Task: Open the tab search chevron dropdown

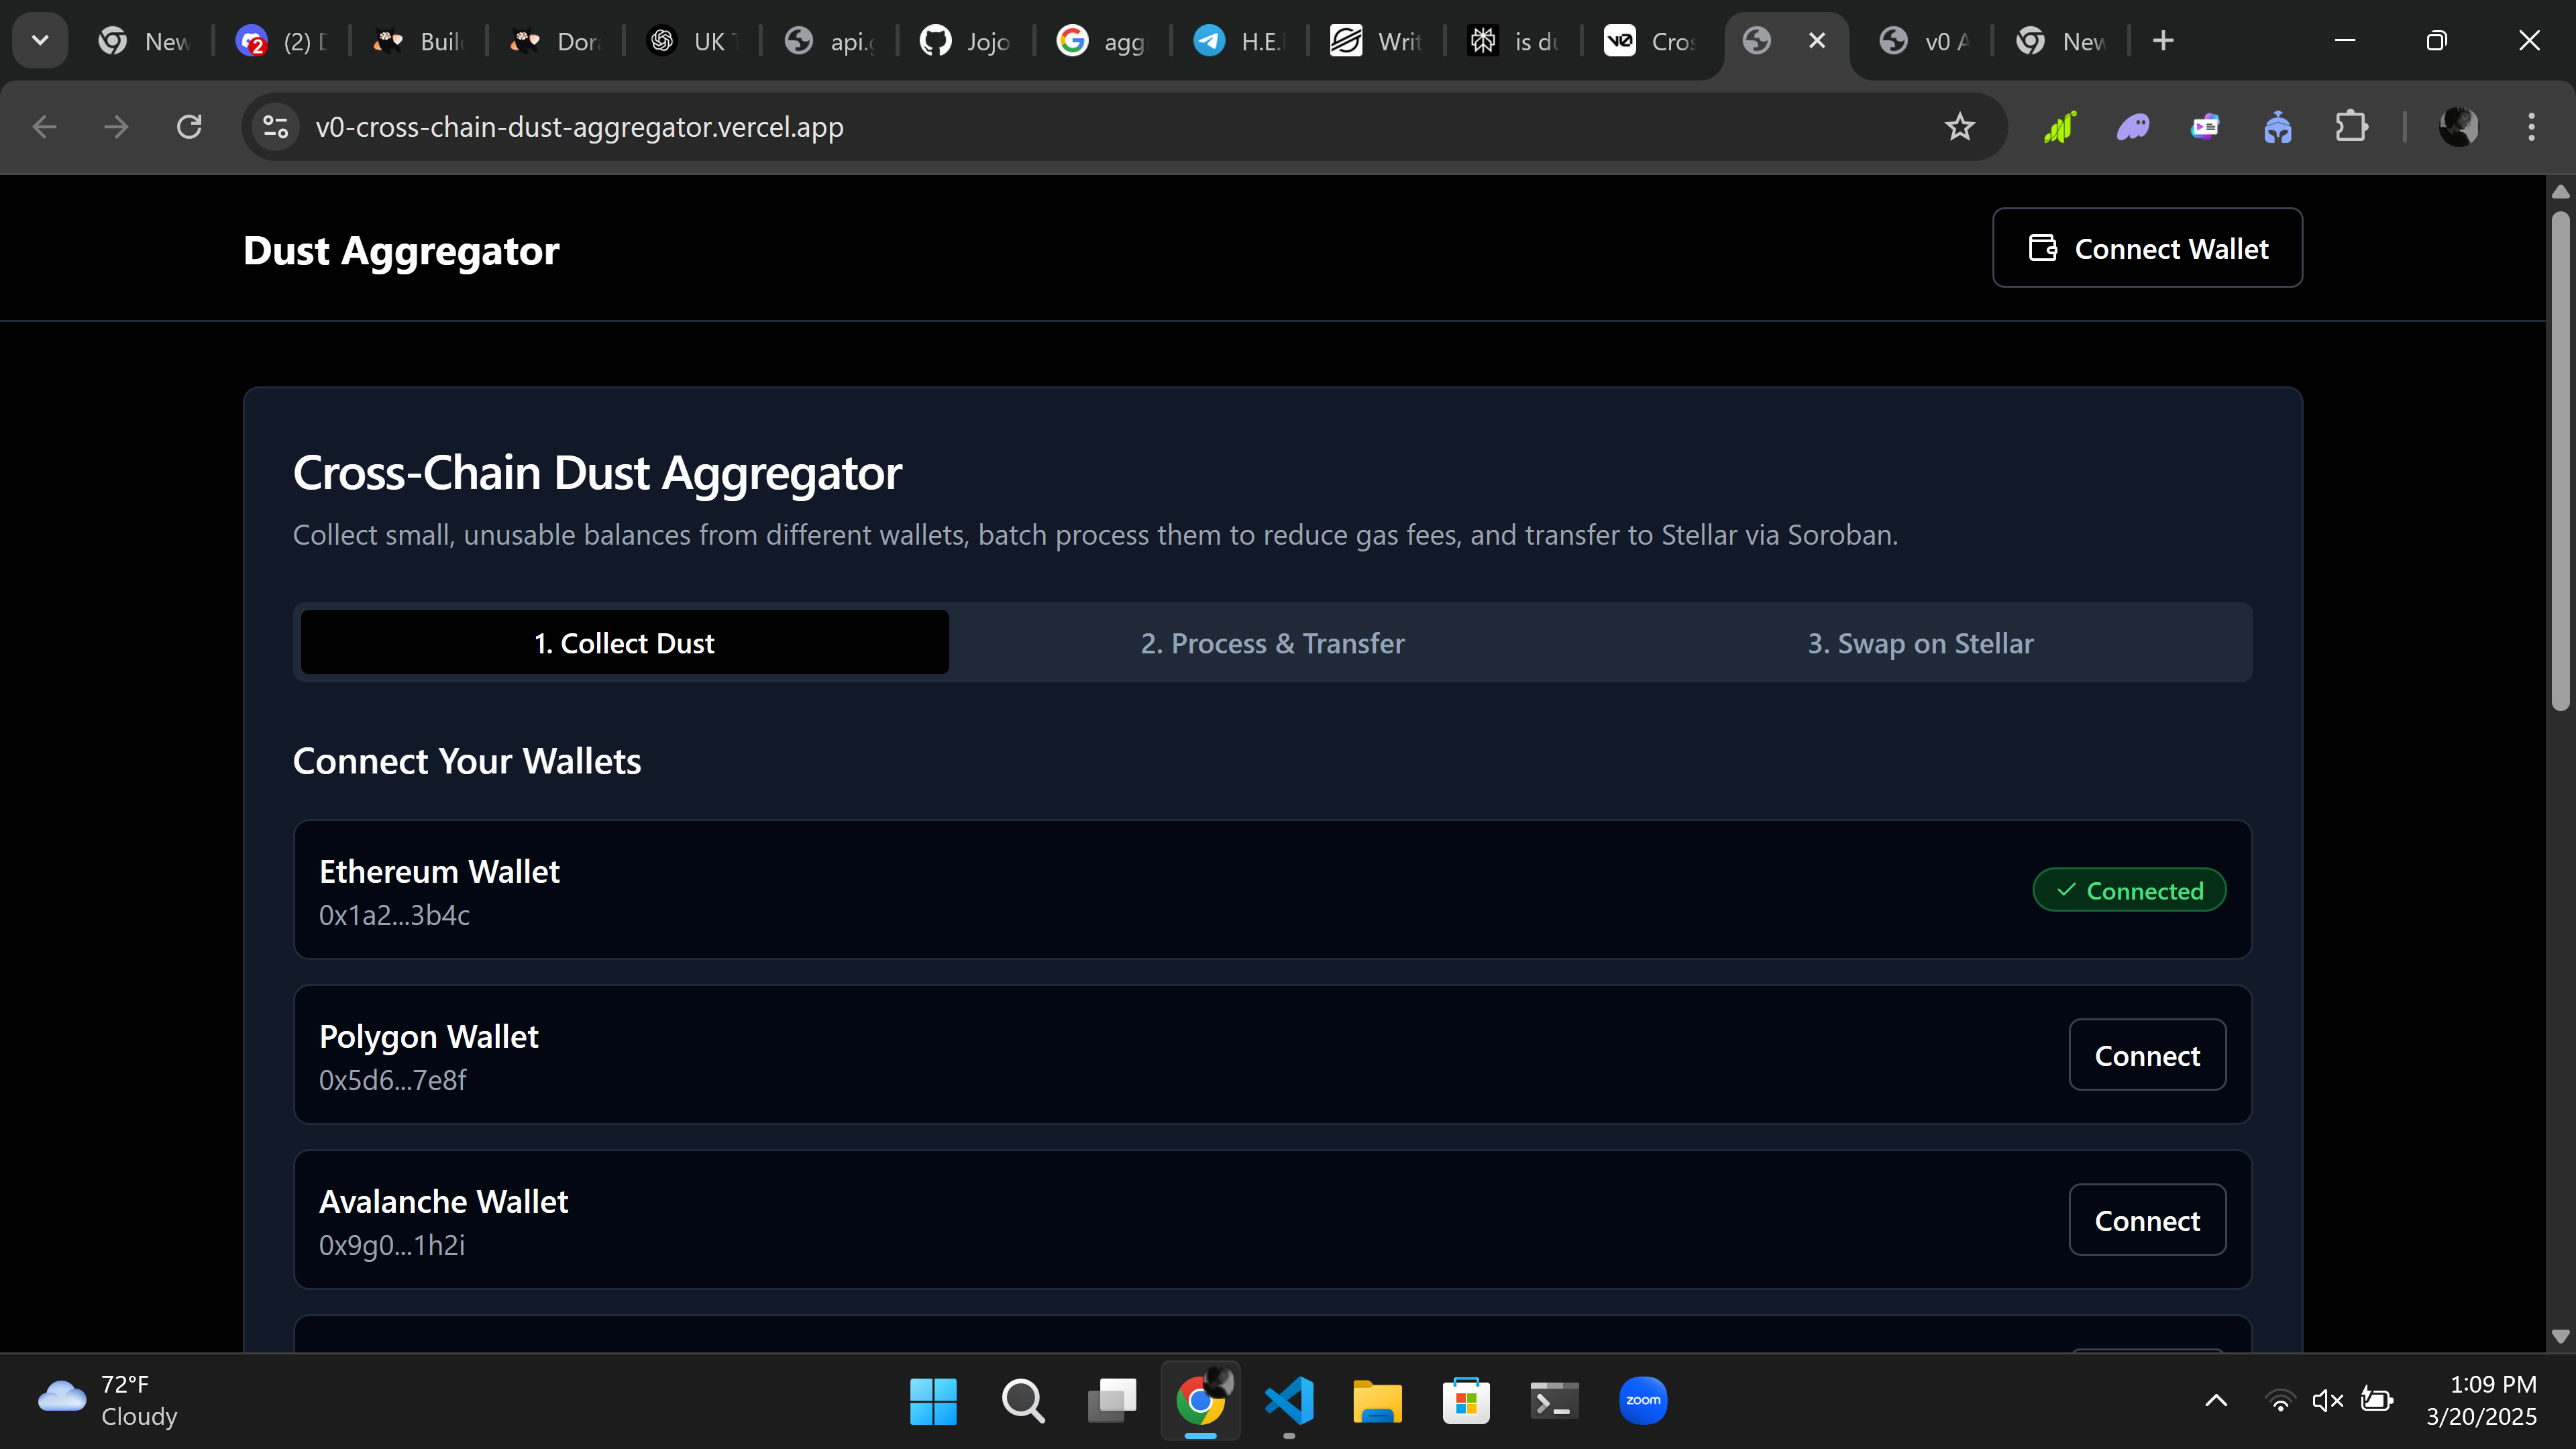Action: tap(40, 40)
